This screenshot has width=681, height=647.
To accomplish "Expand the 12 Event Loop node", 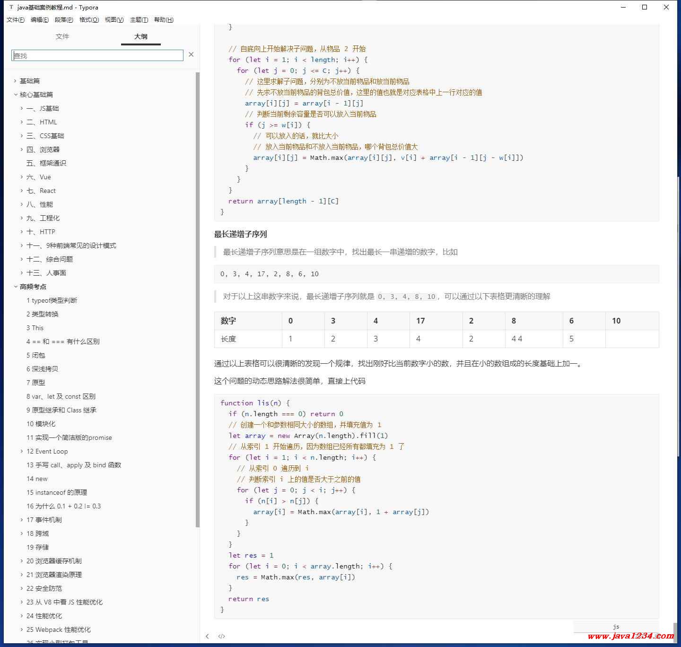I will click(x=22, y=451).
